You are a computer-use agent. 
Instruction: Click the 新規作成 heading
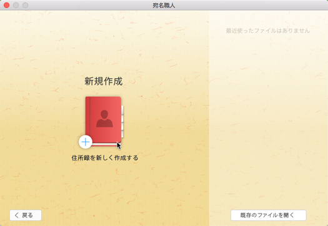coord(104,81)
